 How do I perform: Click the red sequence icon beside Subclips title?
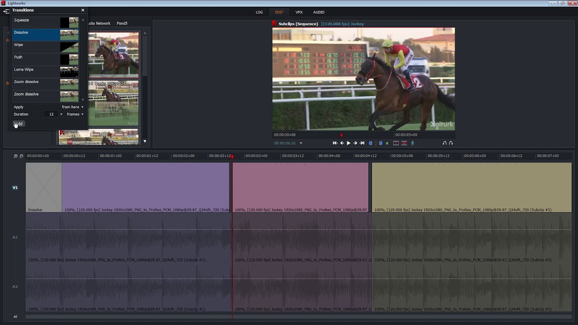pyautogui.click(x=274, y=23)
